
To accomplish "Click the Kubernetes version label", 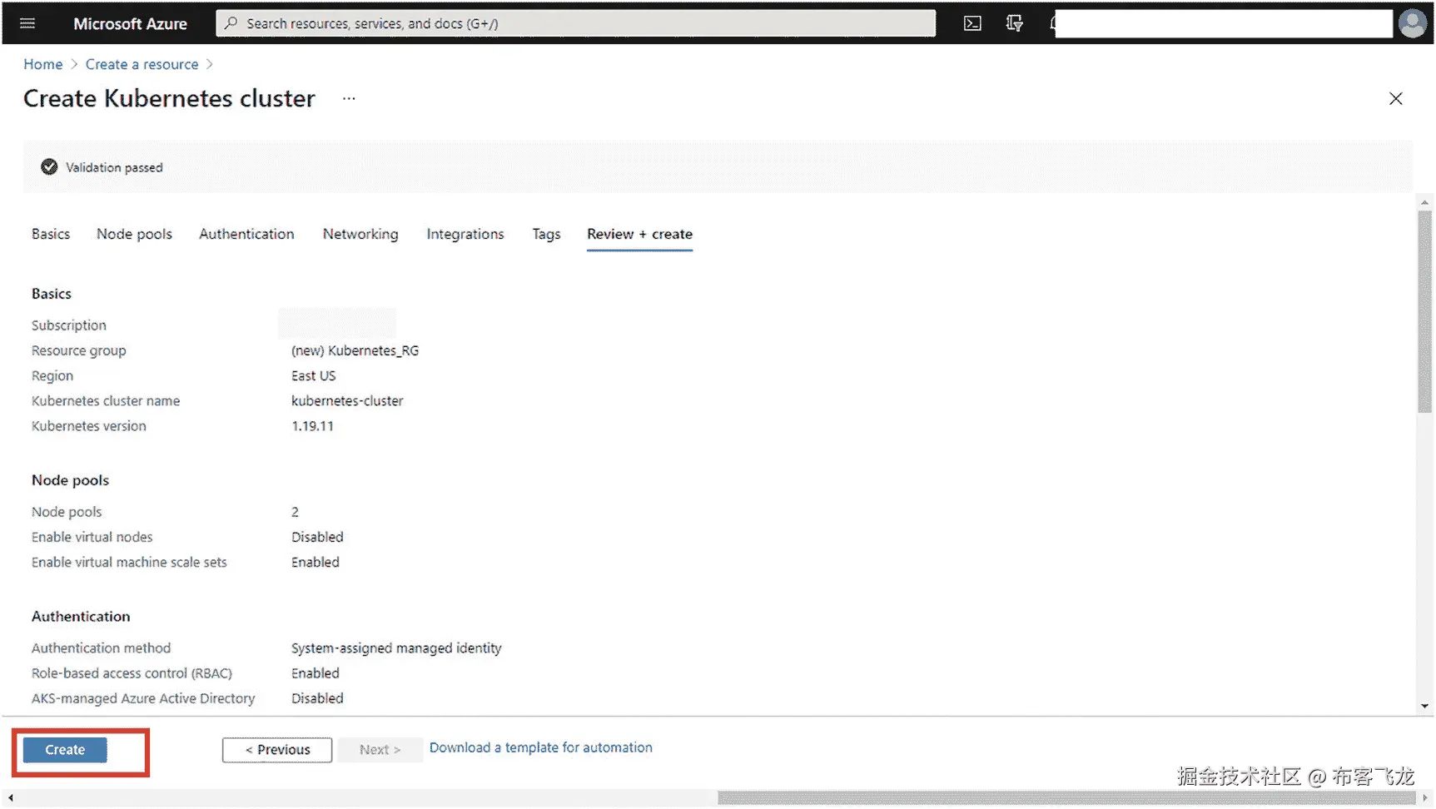I will [x=89, y=425].
